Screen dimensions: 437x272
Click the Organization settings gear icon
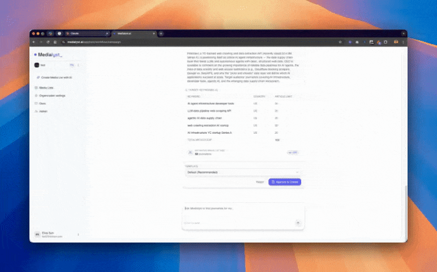tap(36, 95)
